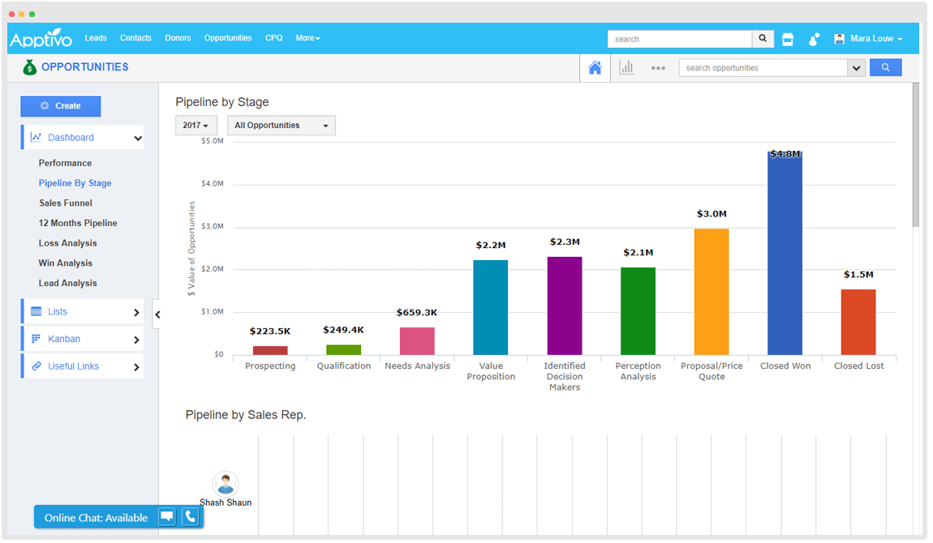
Task: Click the global search magnifier icon
Action: (x=763, y=39)
